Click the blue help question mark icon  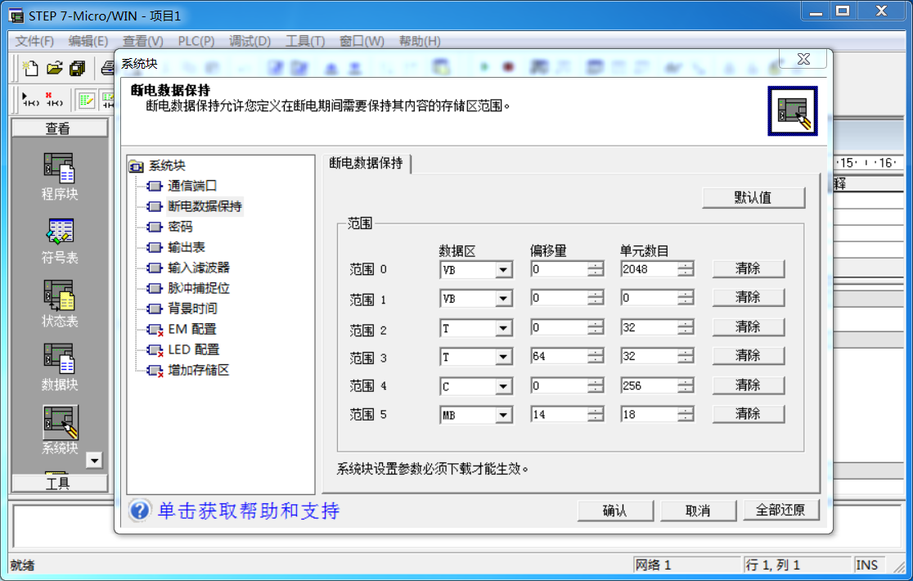140,511
